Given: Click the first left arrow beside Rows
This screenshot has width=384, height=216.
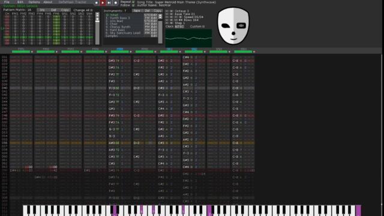Looking at the screenshot, I should 167,20.
